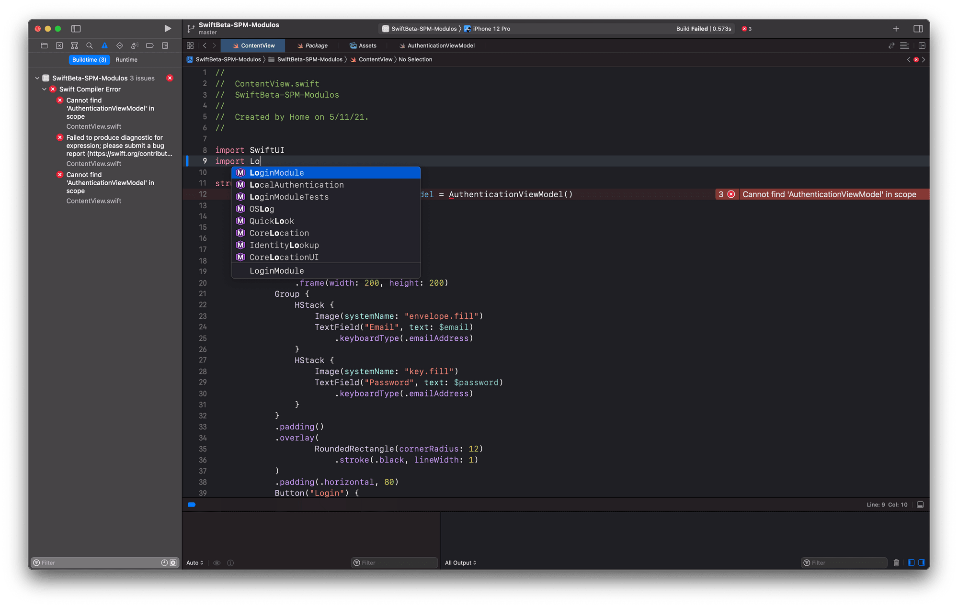Screen dimensions: 958x607
Task: Switch to the Package tab
Action: tap(312, 45)
